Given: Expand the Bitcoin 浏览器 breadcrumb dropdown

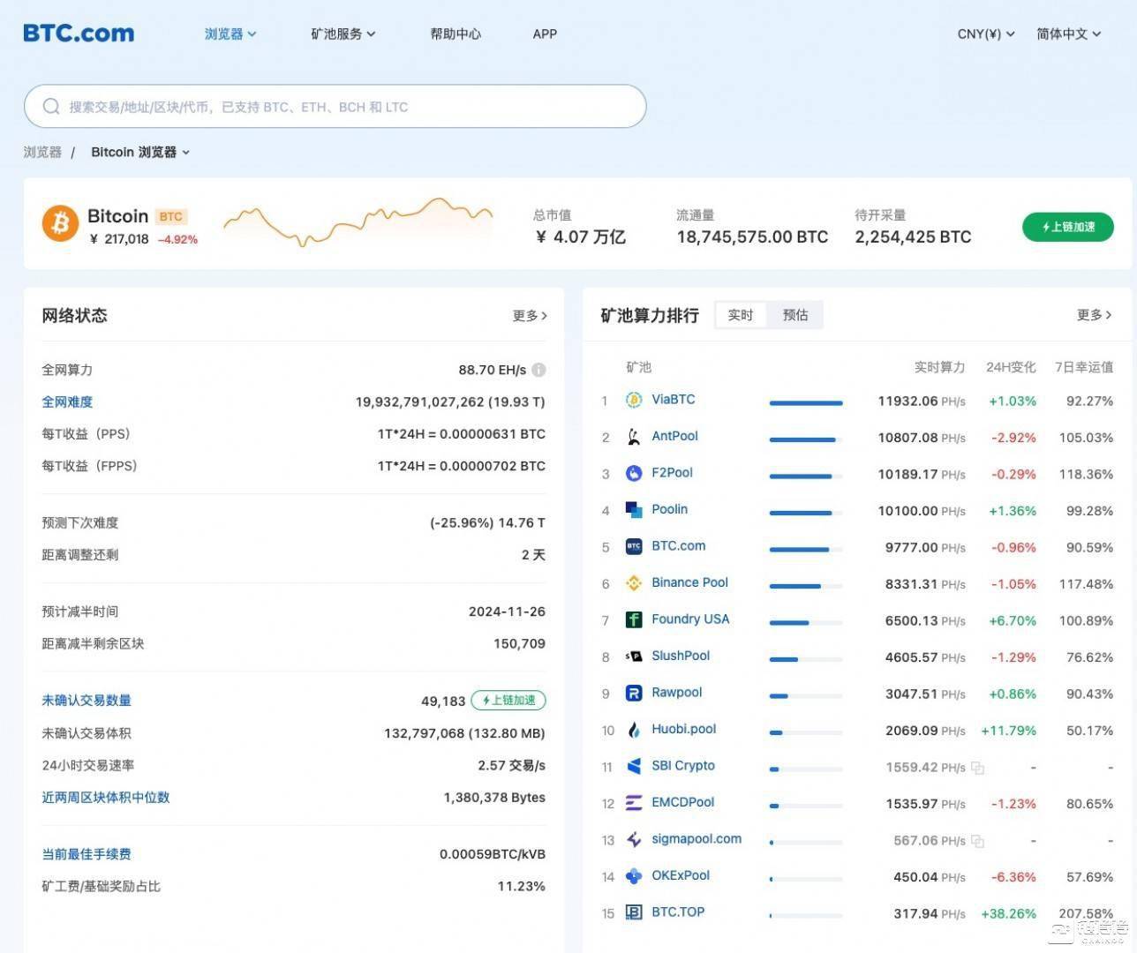Looking at the screenshot, I should click(140, 152).
